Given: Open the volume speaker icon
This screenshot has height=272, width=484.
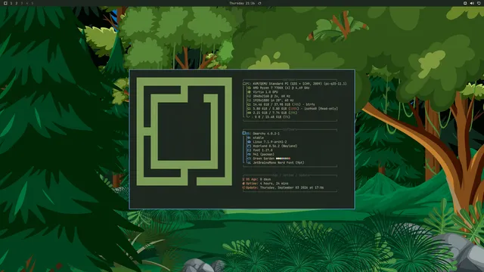Looking at the screenshot, I should [472, 3].
